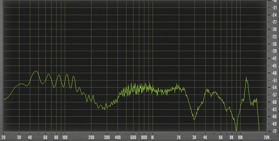Click the 200 Hz frequency axis label

coord(91,137)
